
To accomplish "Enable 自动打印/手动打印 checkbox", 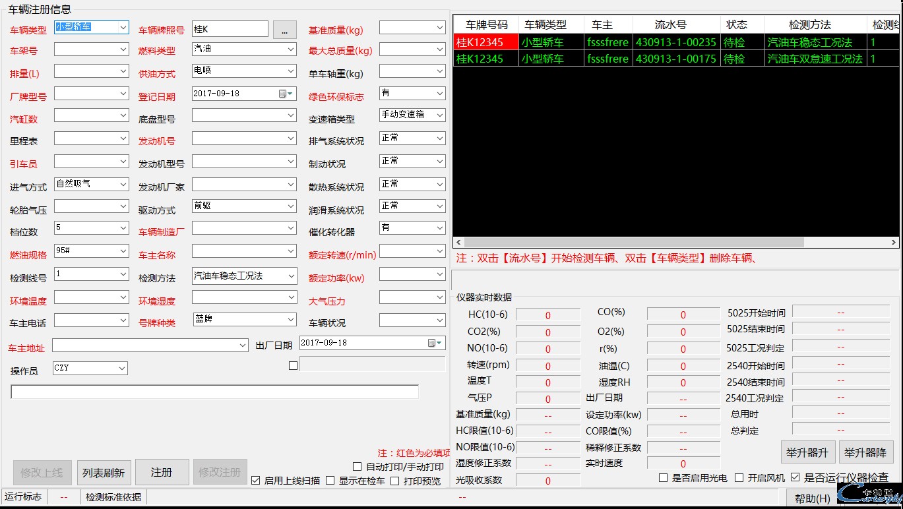I will [356, 467].
